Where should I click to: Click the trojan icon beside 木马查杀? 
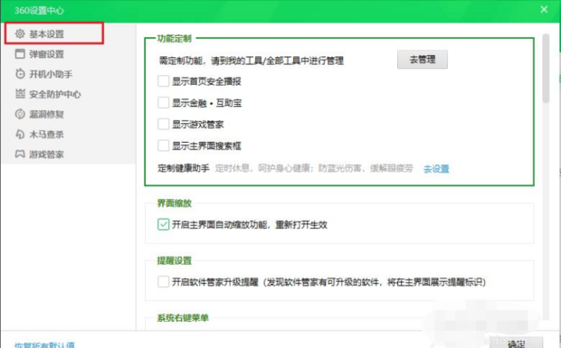tap(20, 134)
